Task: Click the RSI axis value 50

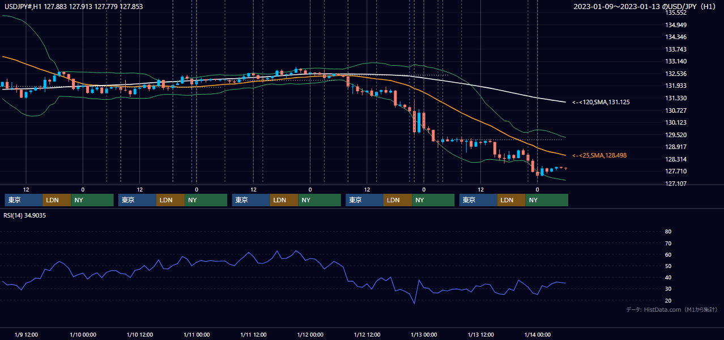Action: pos(668,266)
